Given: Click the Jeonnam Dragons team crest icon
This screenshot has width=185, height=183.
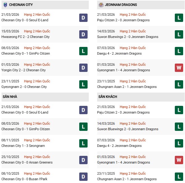Looking at the screenshot, I should 101,5.
